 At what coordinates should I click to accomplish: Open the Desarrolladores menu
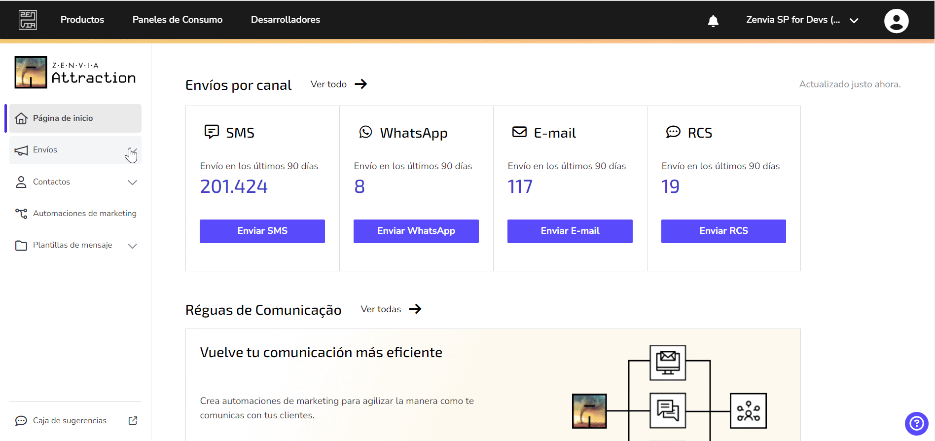click(x=286, y=20)
